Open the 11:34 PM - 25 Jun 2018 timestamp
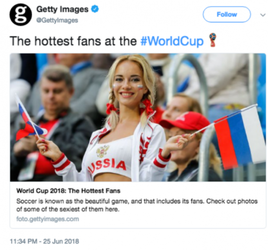The image size is (268, 250). (45, 241)
